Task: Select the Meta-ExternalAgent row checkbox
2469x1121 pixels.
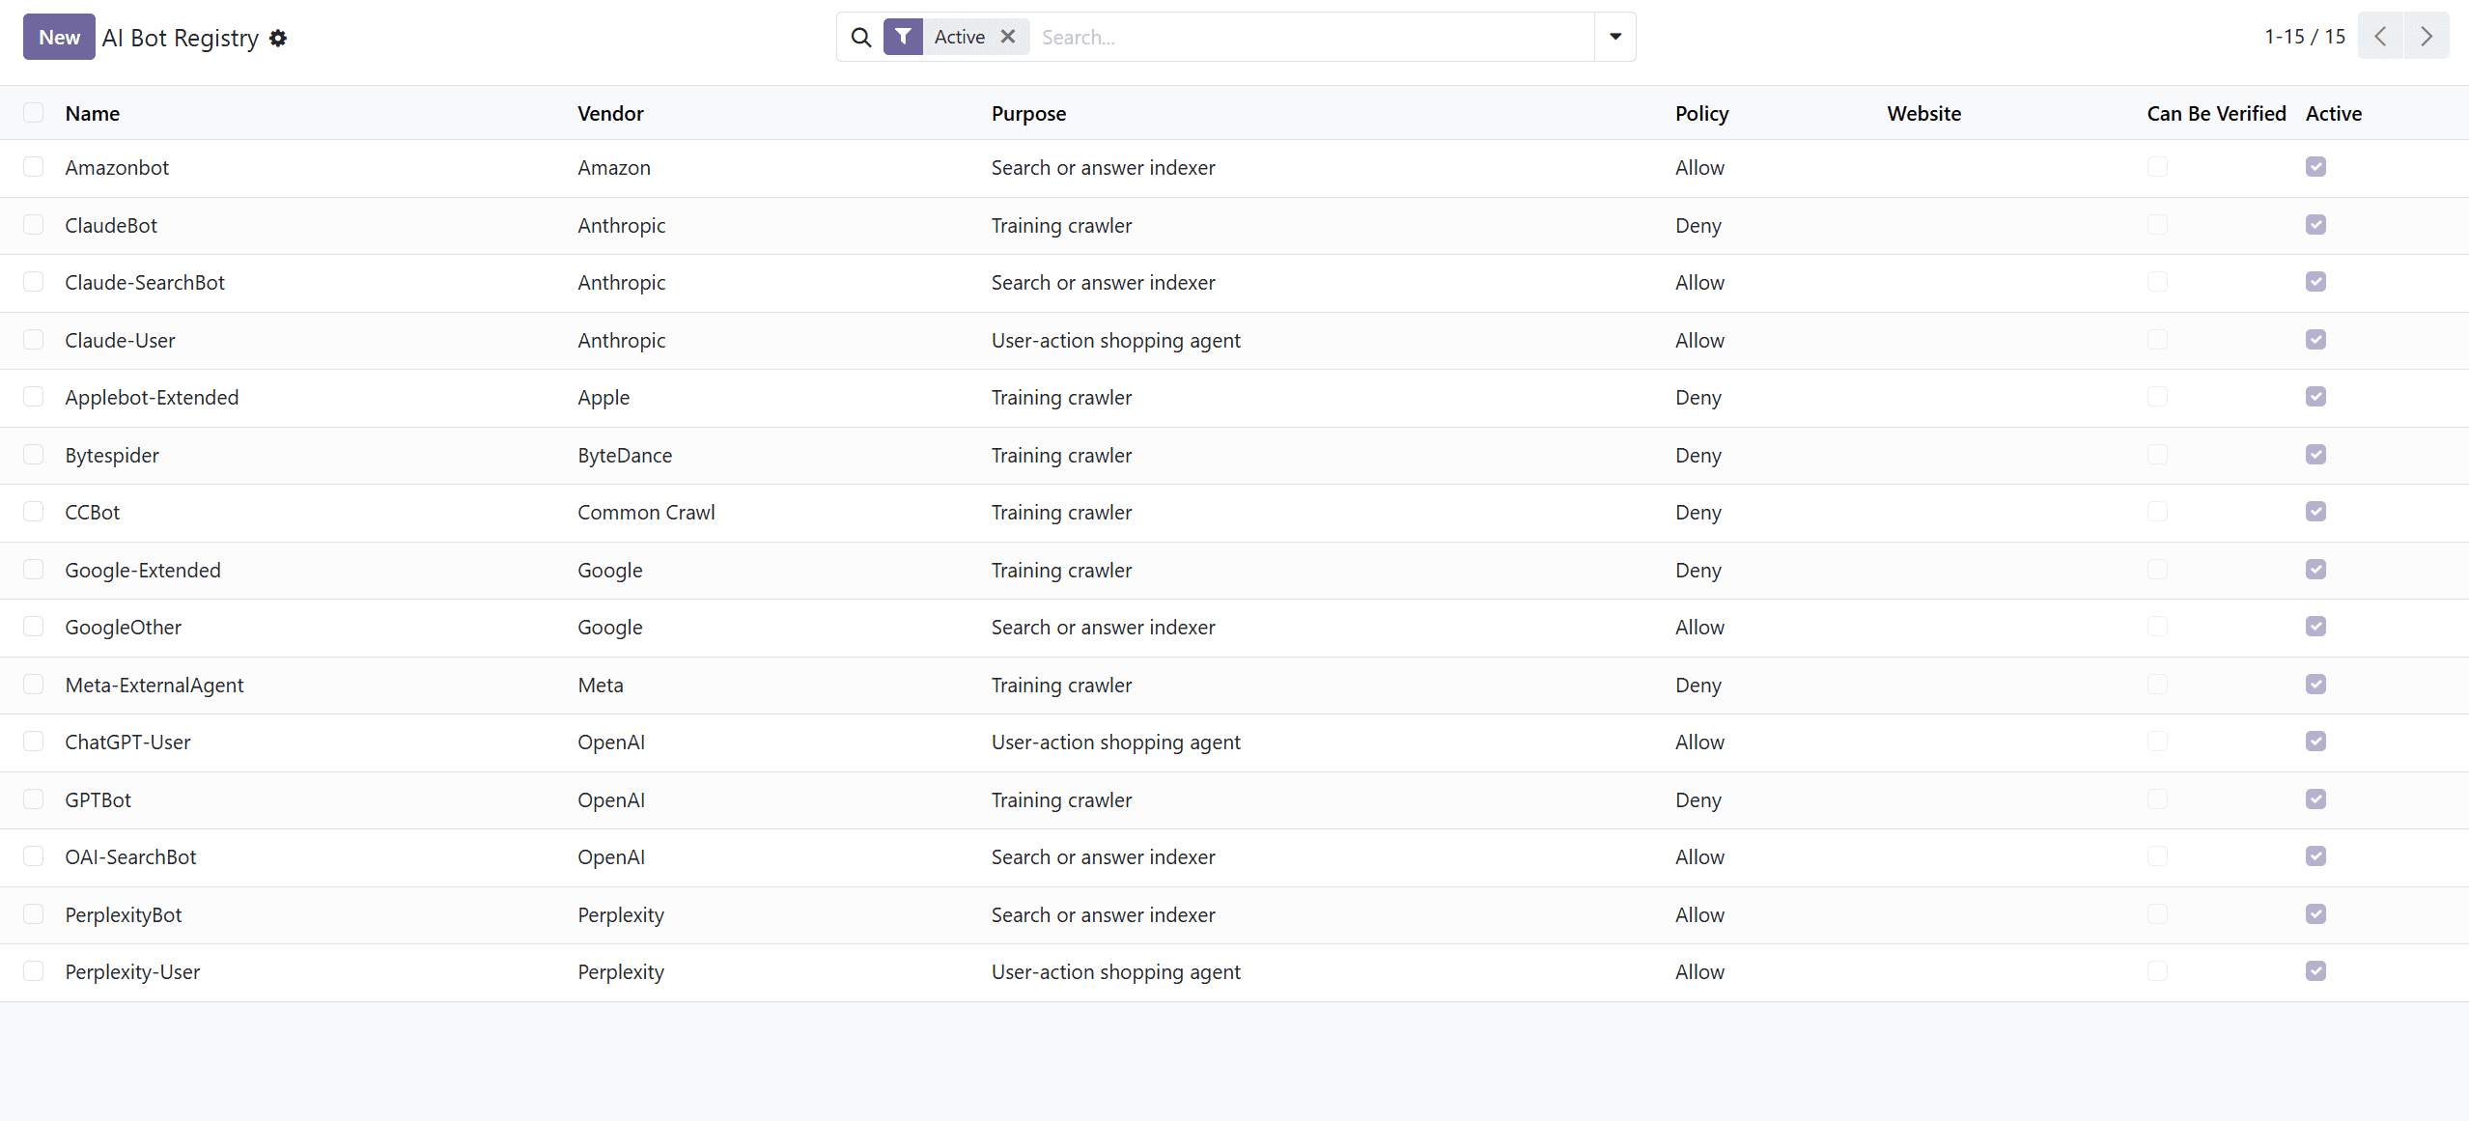Action: 34,685
